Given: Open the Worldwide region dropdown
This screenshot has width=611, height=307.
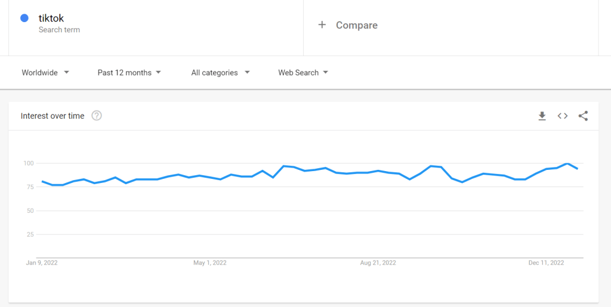Looking at the screenshot, I should [45, 73].
